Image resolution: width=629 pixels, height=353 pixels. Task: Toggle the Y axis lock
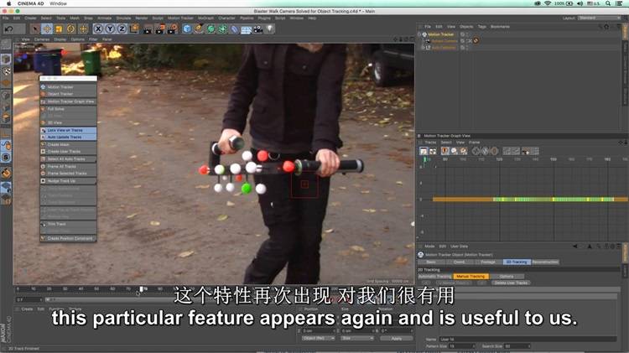click(110, 29)
